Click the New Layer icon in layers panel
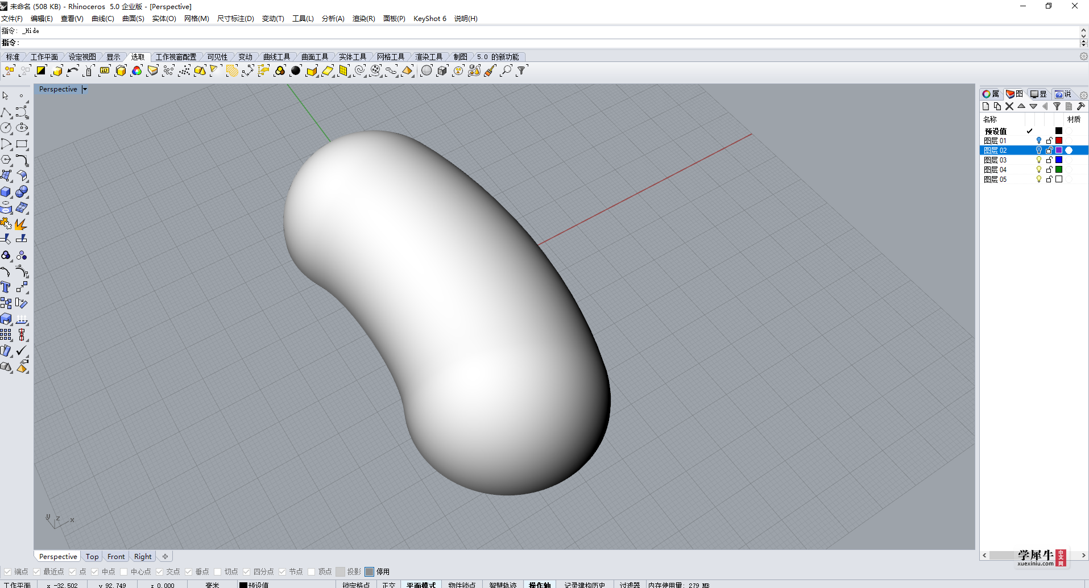 pos(986,106)
